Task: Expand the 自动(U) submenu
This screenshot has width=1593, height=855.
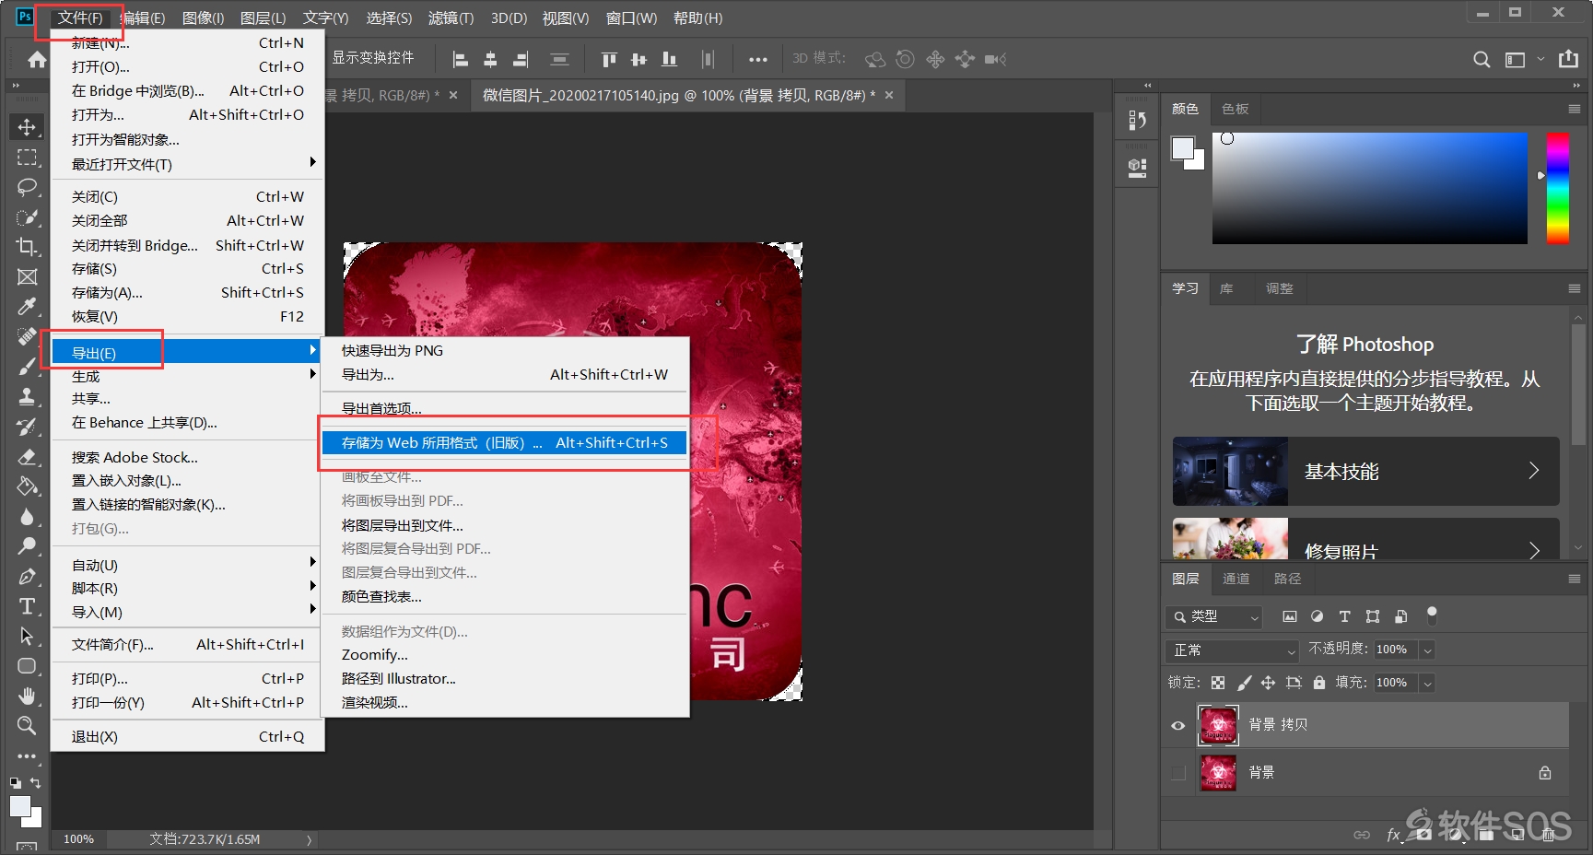Action: (x=187, y=565)
